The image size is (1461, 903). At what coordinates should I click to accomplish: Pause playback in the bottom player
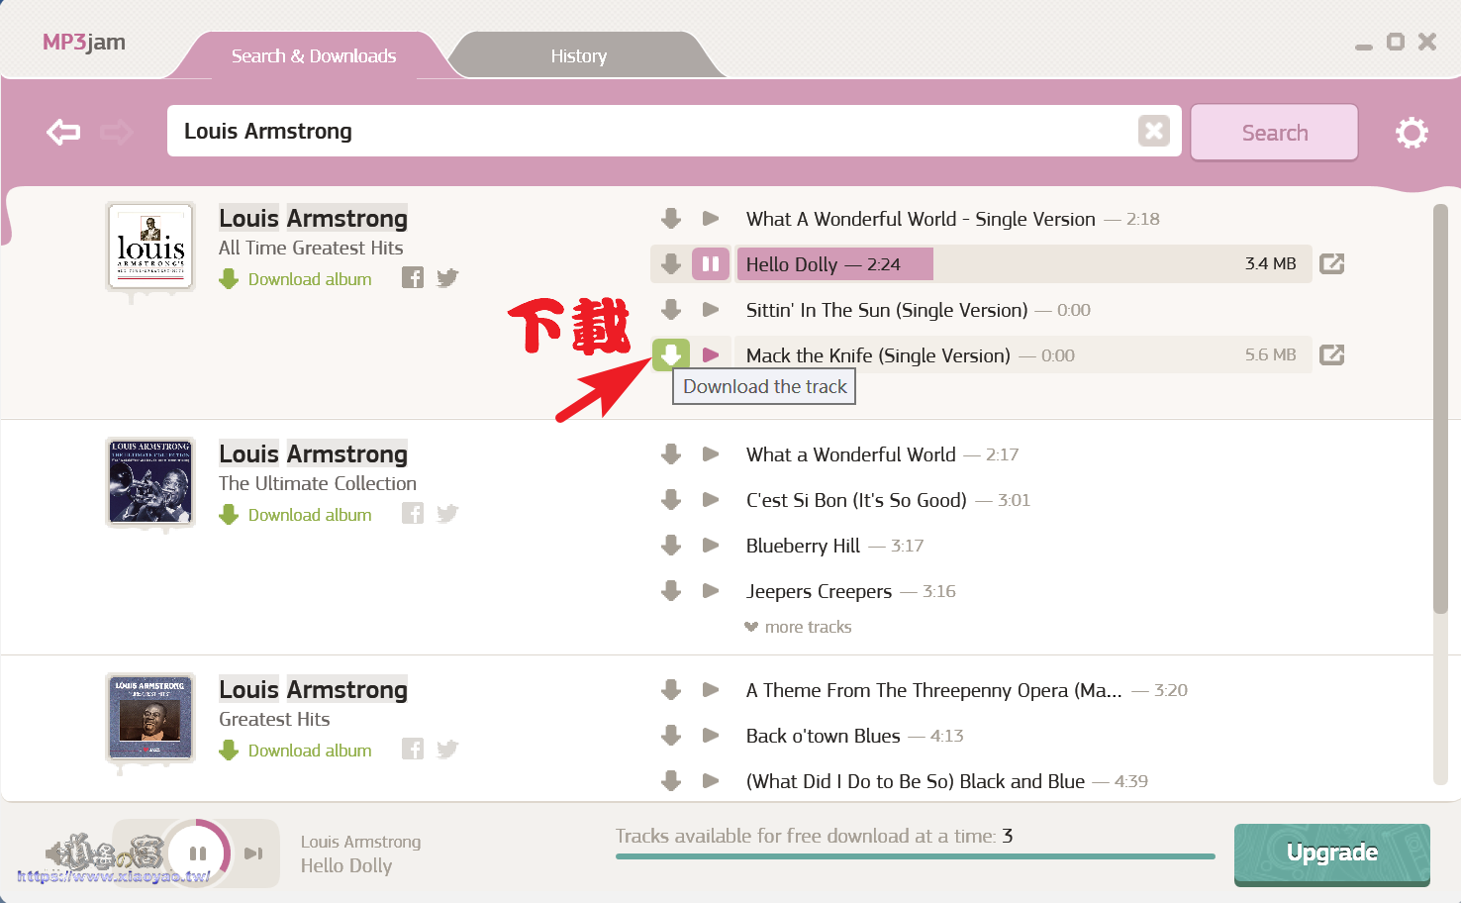coord(196,853)
